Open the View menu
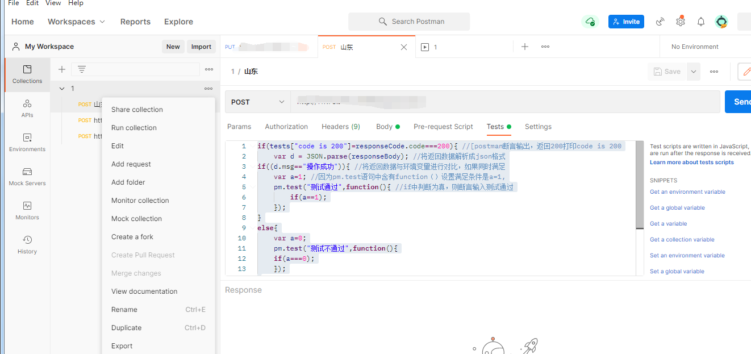The height and width of the screenshot is (354, 751). coord(53,3)
